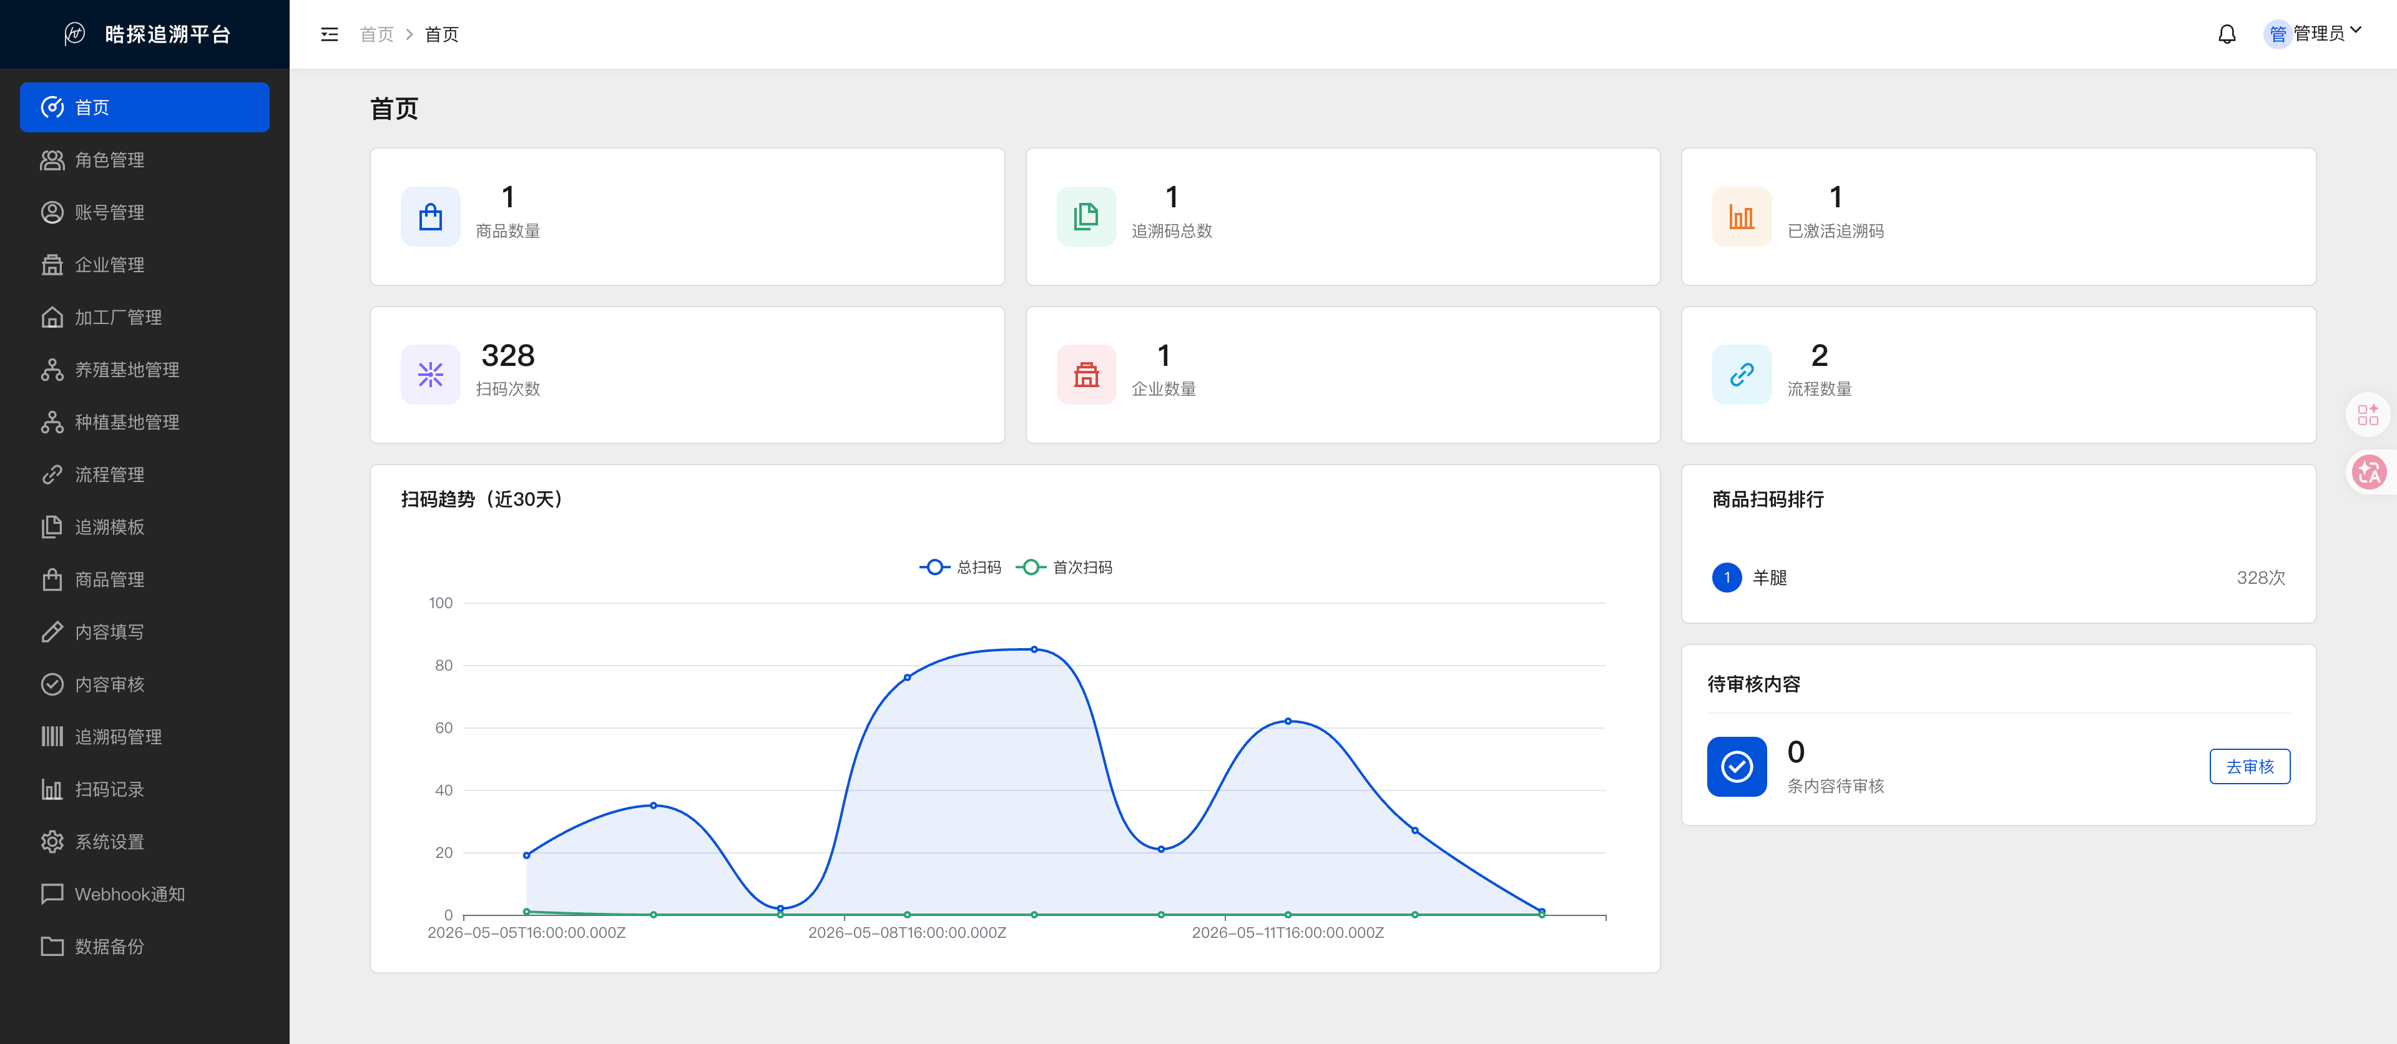Click the 羊腿 ranking row
The height and width of the screenshot is (1044, 2397).
pos(1998,578)
